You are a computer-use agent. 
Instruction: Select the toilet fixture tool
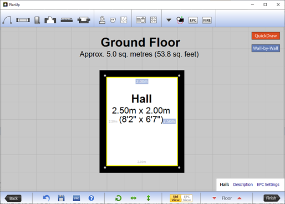coord(102,20)
